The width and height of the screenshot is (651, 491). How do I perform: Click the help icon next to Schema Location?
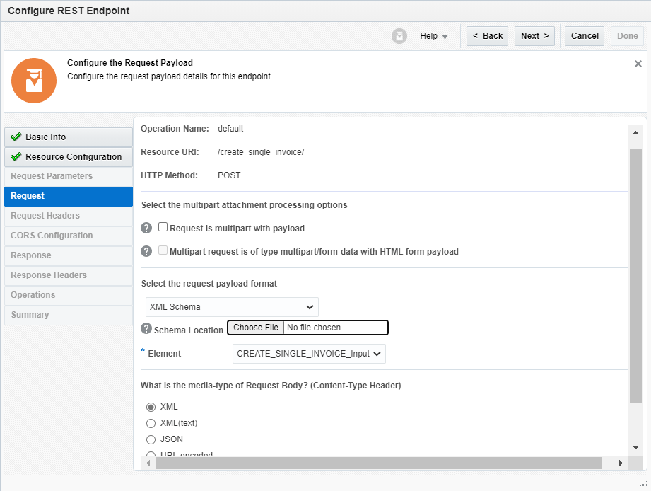pyautogui.click(x=145, y=327)
